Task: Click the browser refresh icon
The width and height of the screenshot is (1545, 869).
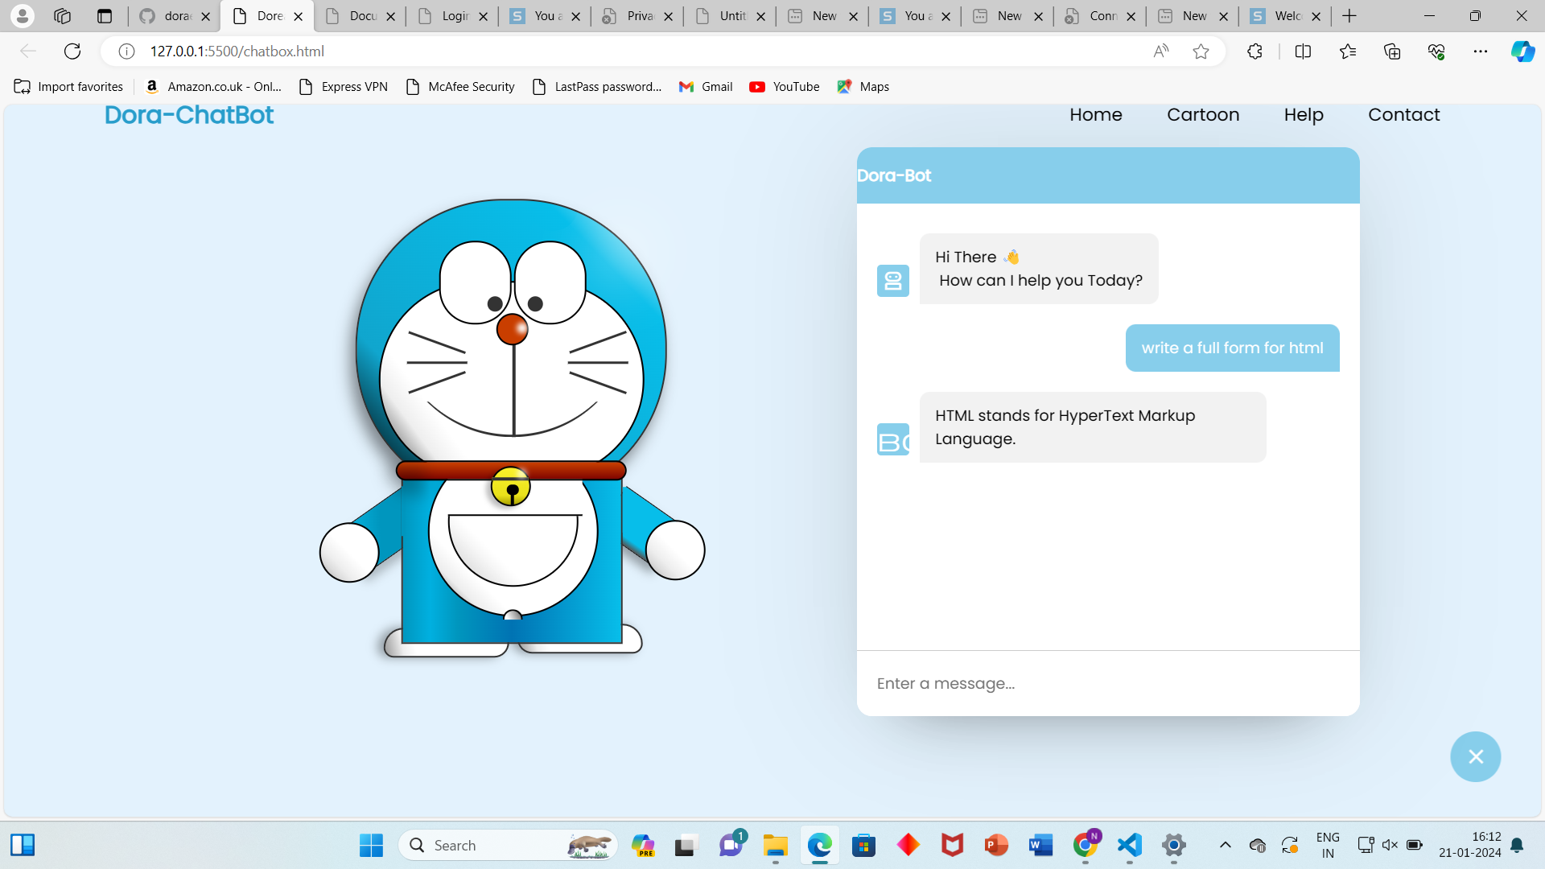Action: [x=72, y=51]
